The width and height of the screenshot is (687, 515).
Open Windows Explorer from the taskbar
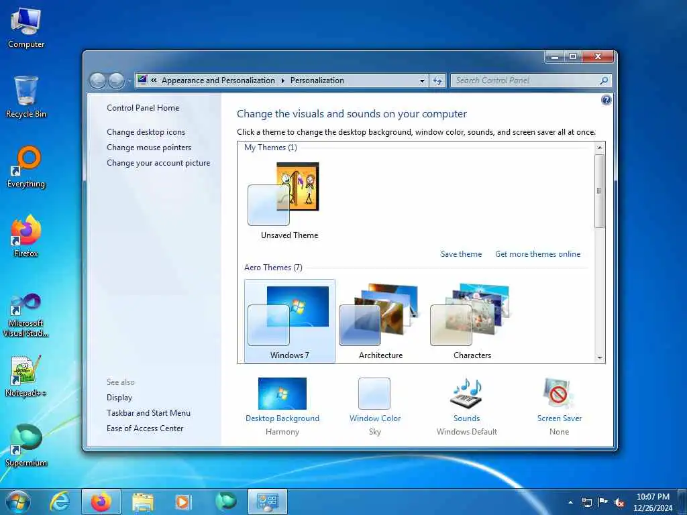143,502
